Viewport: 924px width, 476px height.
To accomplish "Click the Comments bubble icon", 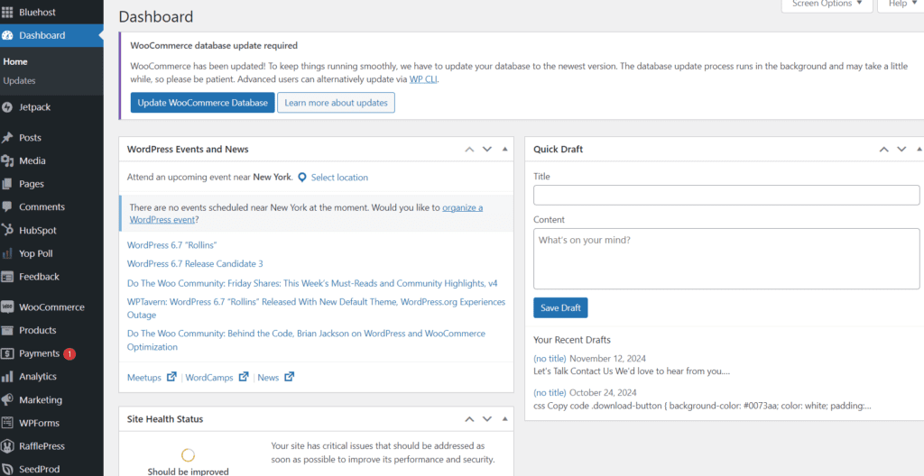I will 7,206.
